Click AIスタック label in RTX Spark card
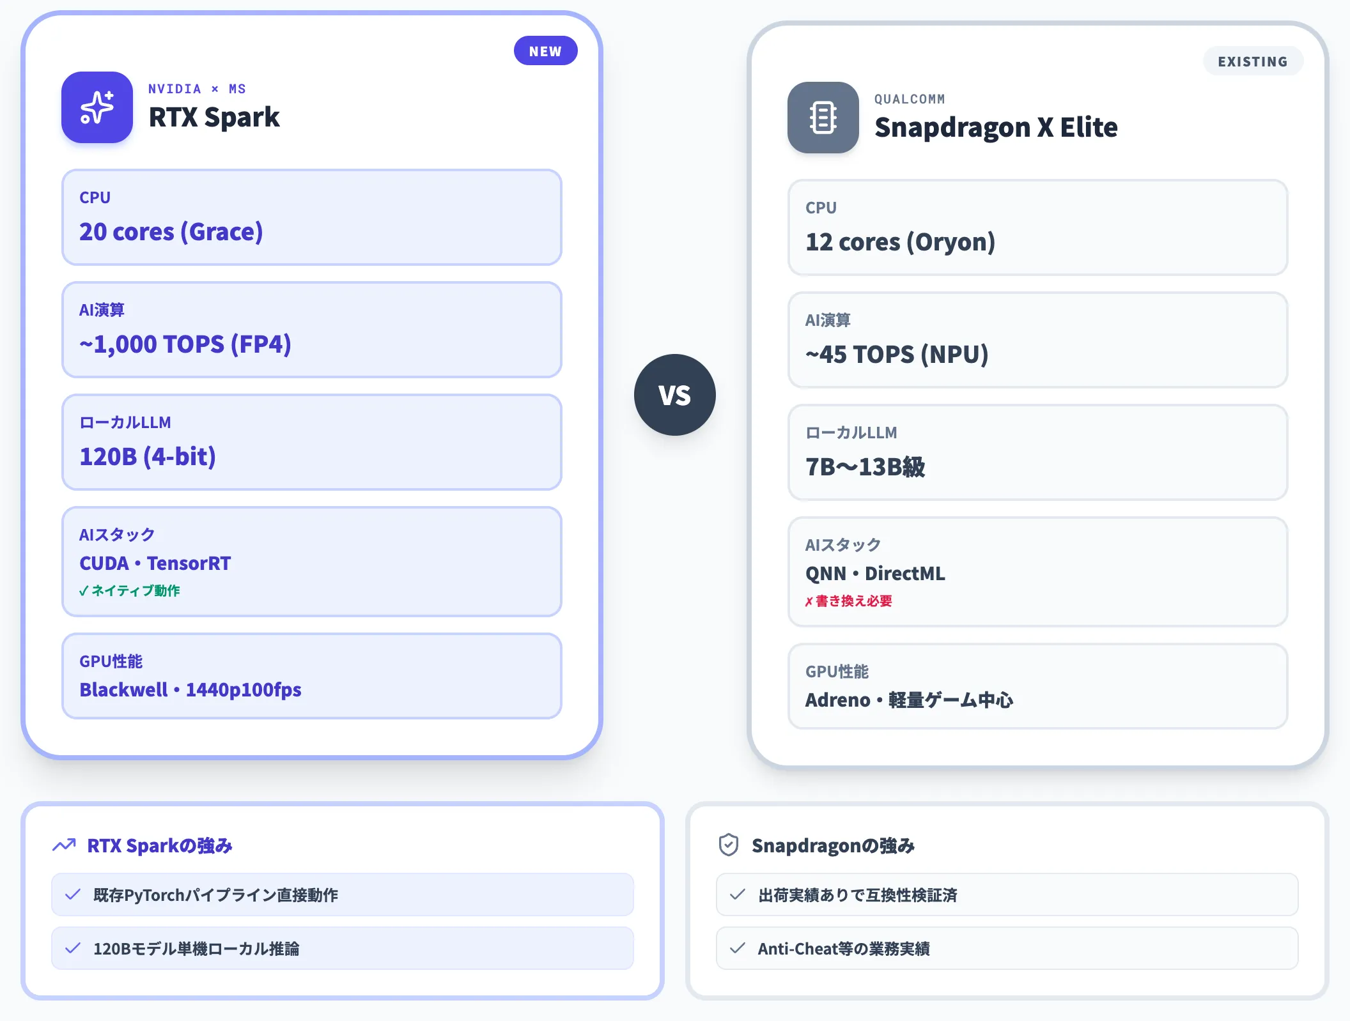The width and height of the screenshot is (1350, 1021). 117,535
